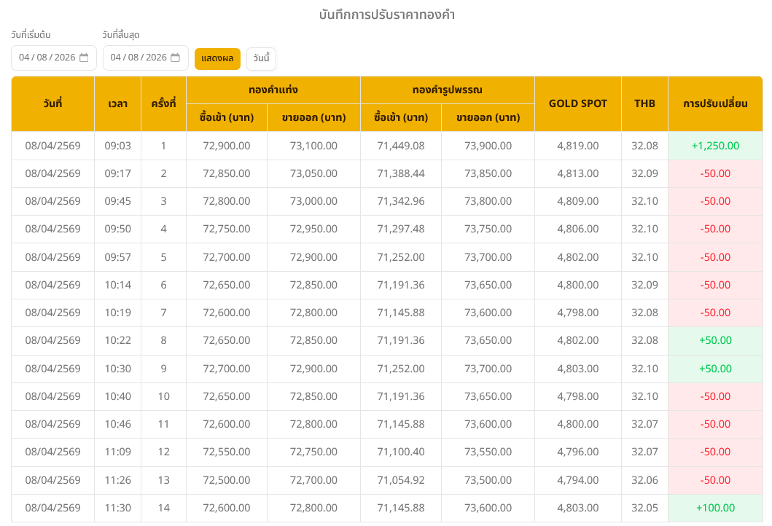772x526 pixels.
Task: Open the start date calendar picker icon
Action: point(84,58)
